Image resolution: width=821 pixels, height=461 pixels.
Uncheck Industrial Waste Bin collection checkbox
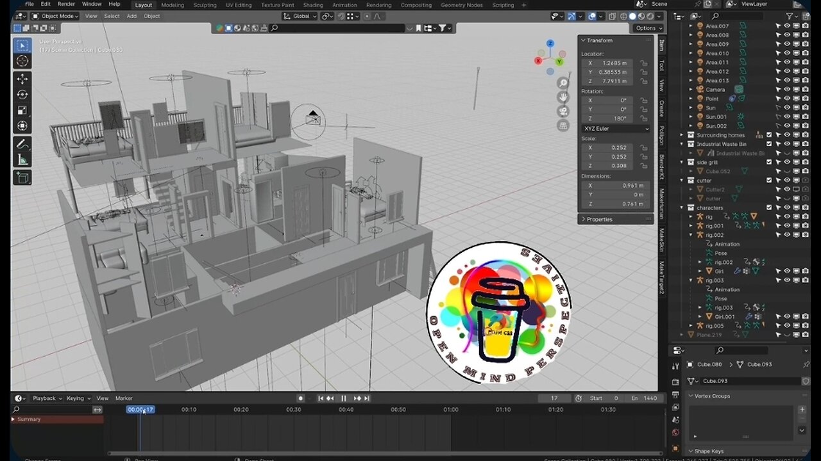(769, 144)
